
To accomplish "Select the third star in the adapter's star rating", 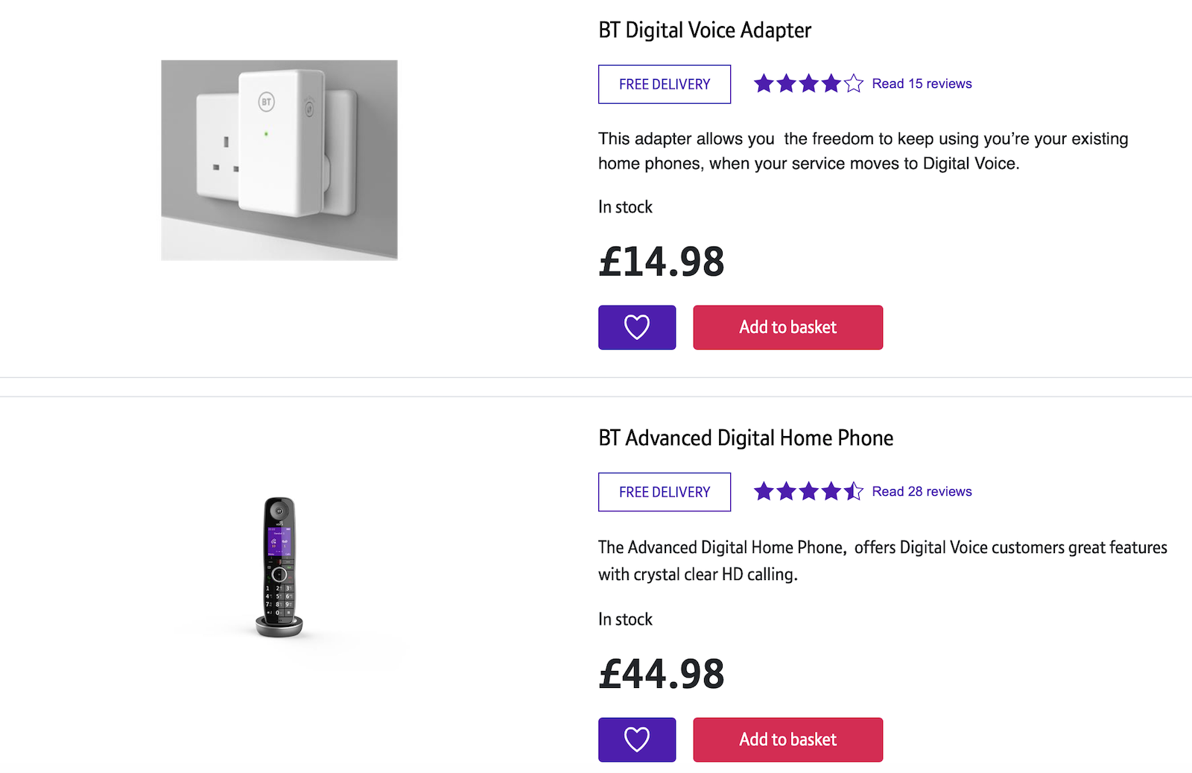I will (808, 83).
